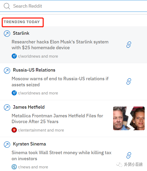Click the r/news globe community icon

(x=14, y=167)
